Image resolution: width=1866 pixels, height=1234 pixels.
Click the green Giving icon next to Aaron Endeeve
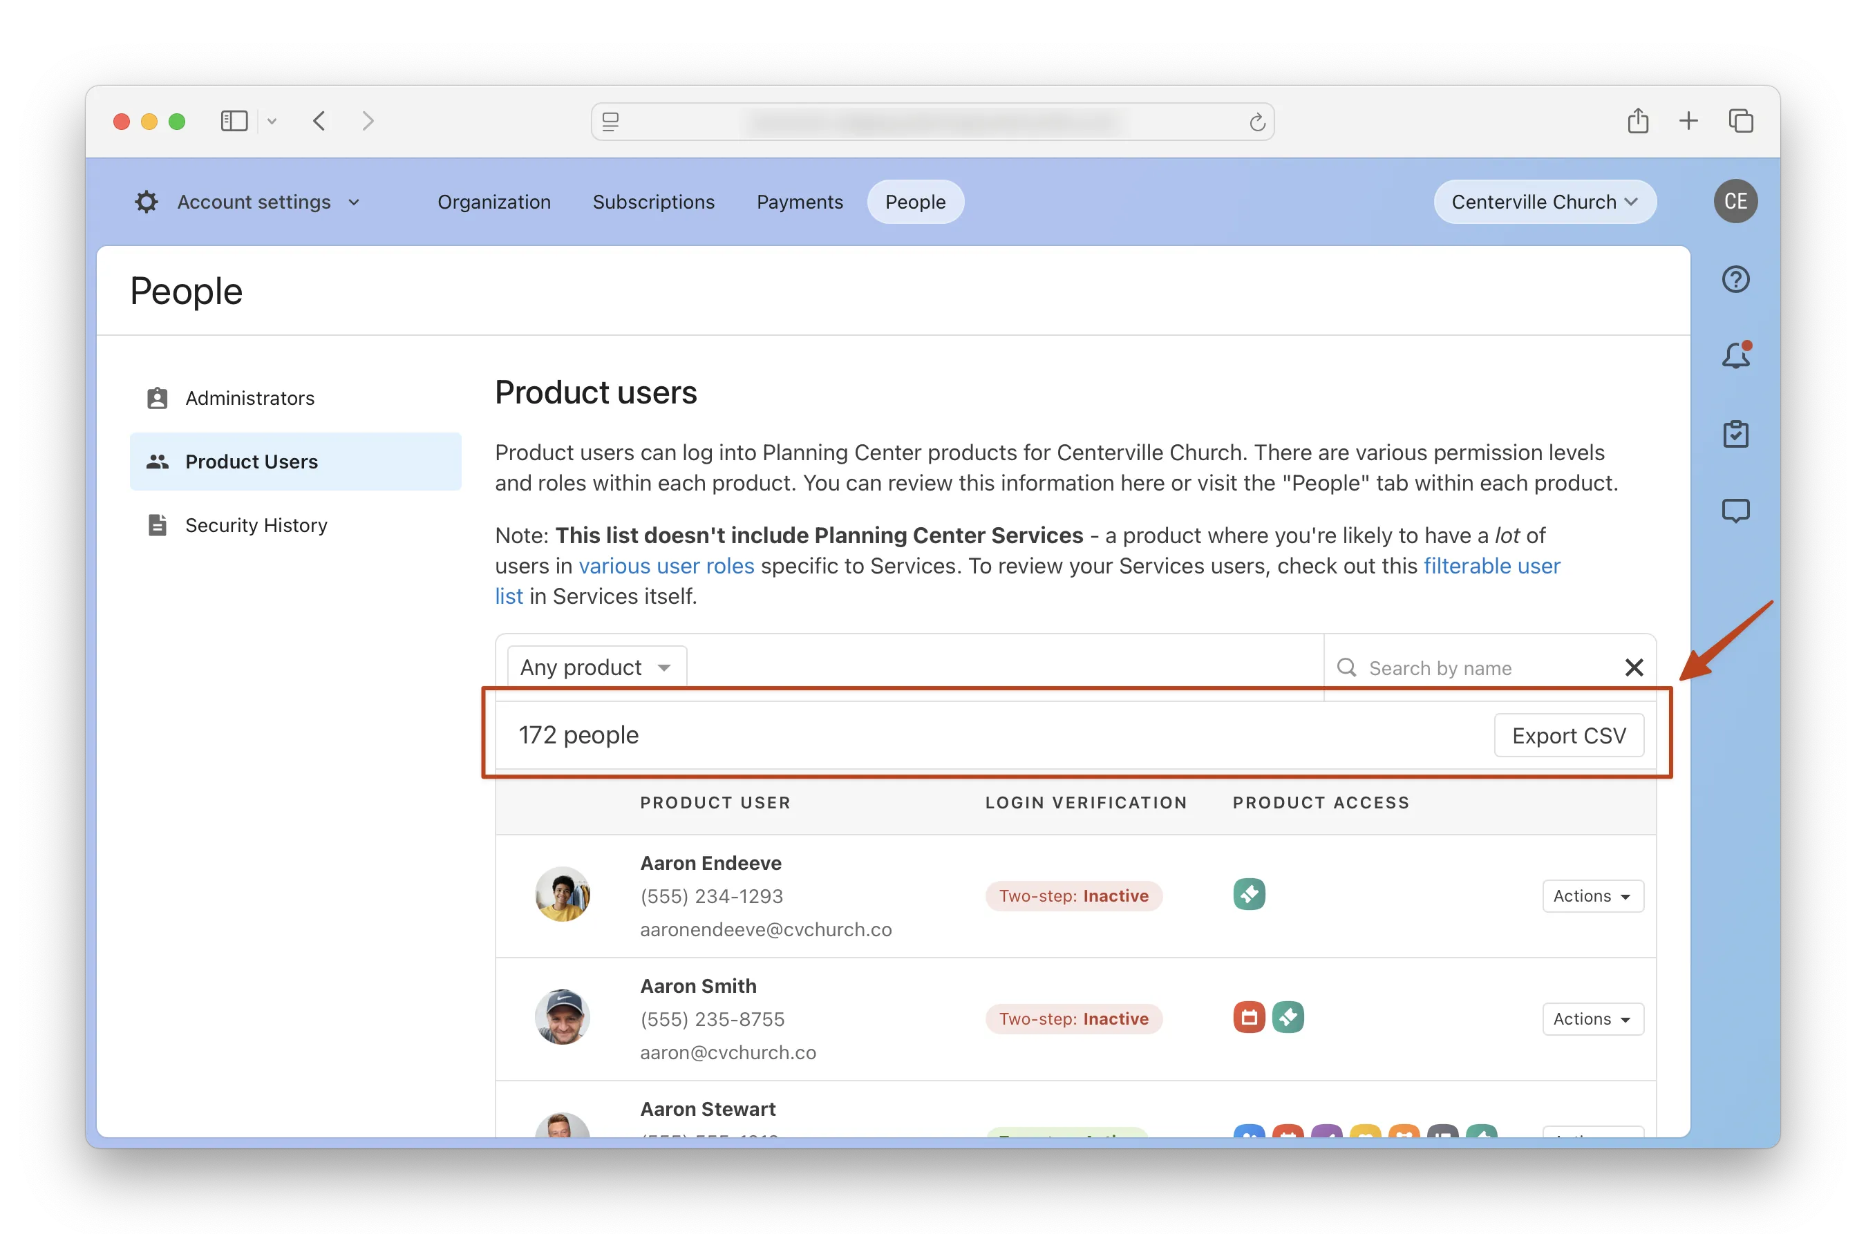point(1249,894)
